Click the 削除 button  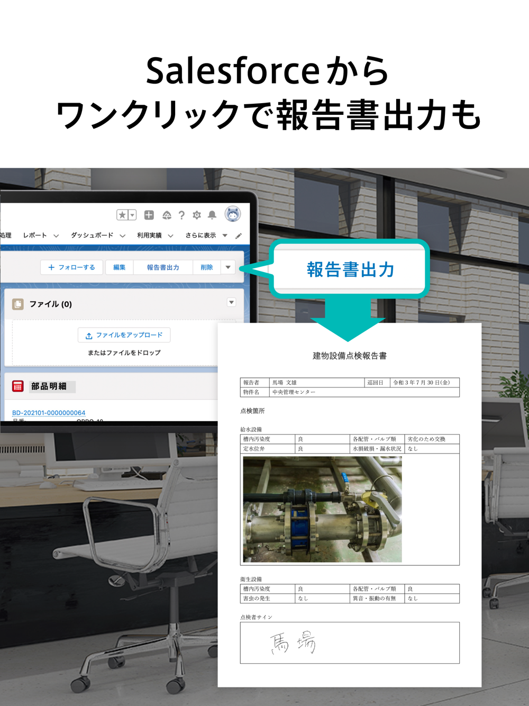tap(207, 267)
